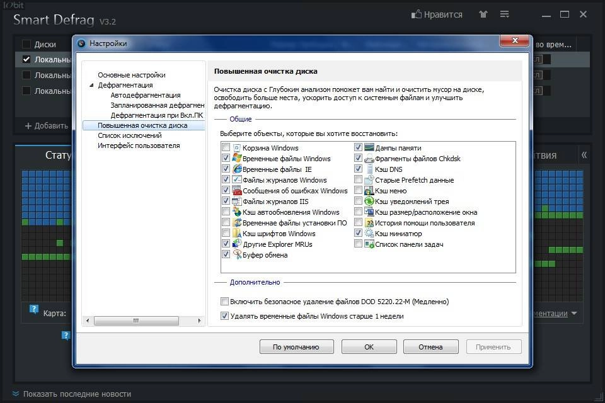The image size is (605, 403).
Task: Toggle the checked Локальный disk checkbox in main window
Action: tap(26, 59)
